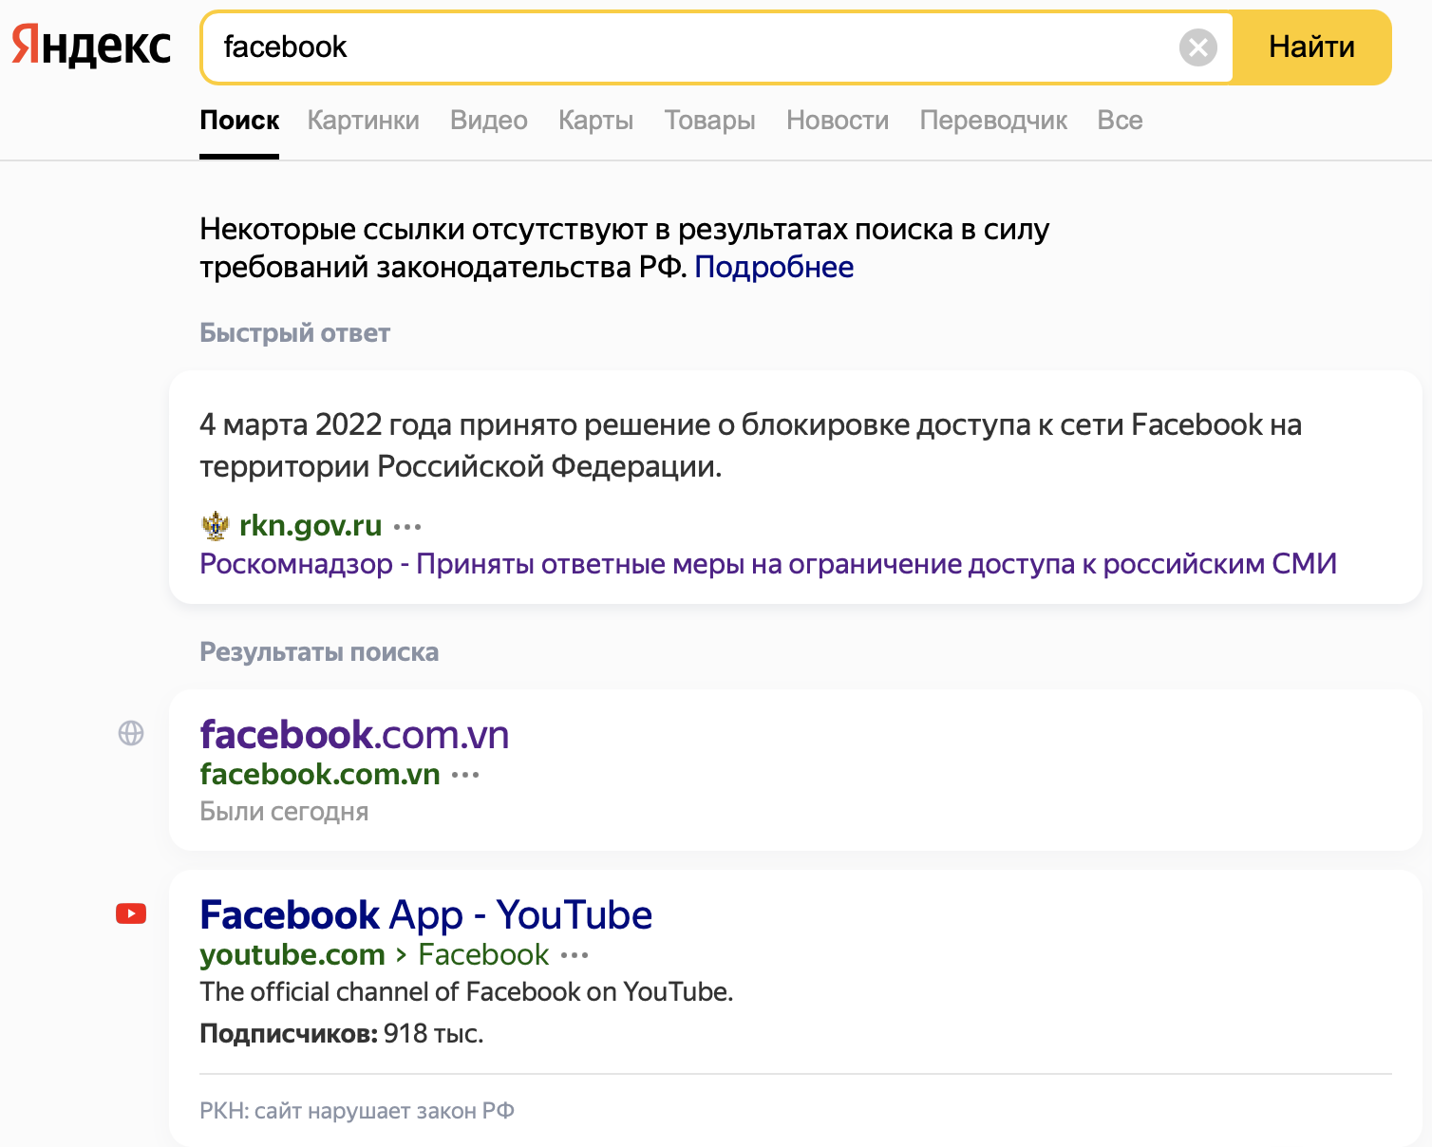This screenshot has width=1432, height=1147.
Task: Click the green youtube.com domain link
Action: coord(292,954)
